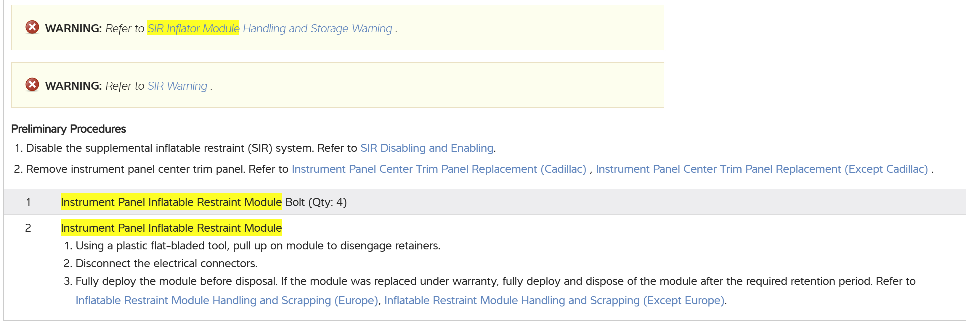
Task: Select the table cell numbered 2
Action: pyautogui.click(x=28, y=228)
